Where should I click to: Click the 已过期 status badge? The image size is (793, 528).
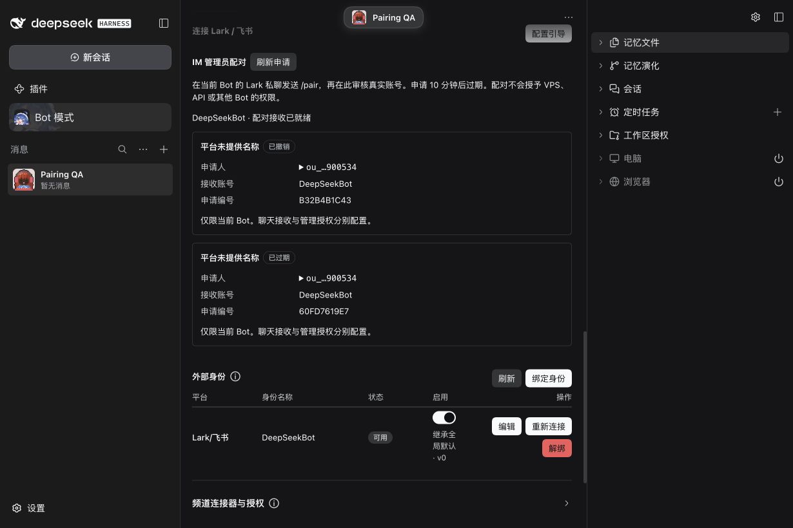click(279, 258)
